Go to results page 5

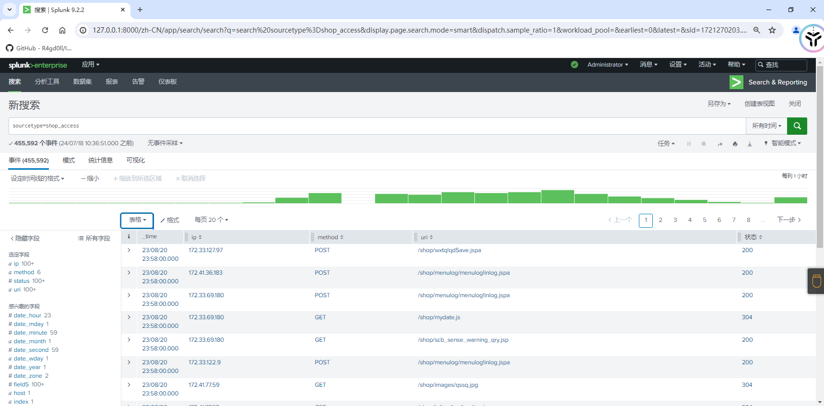704,220
